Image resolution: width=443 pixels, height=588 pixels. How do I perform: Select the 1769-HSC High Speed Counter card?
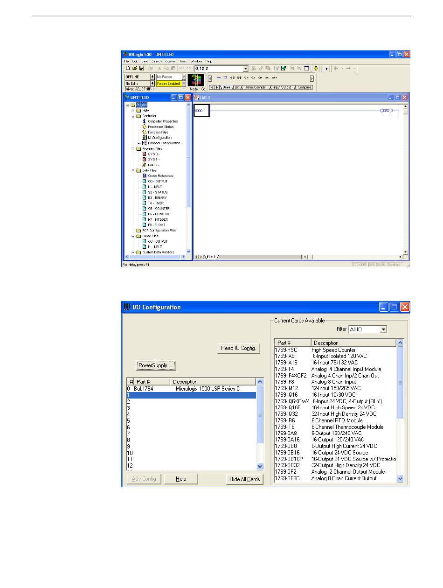point(335,350)
